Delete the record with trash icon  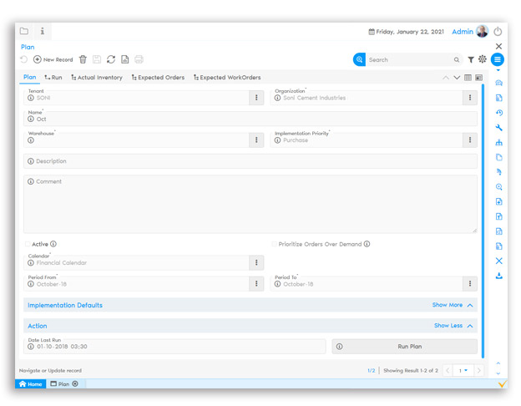[x=83, y=59]
